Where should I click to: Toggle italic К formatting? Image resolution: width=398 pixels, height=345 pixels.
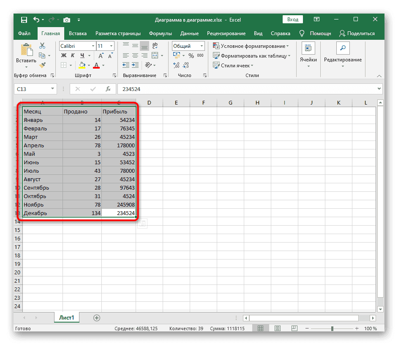coord(73,55)
